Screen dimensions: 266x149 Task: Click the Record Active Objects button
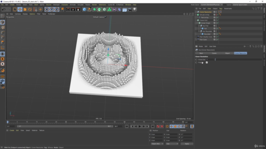pyautogui.click(x=158, y=126)
